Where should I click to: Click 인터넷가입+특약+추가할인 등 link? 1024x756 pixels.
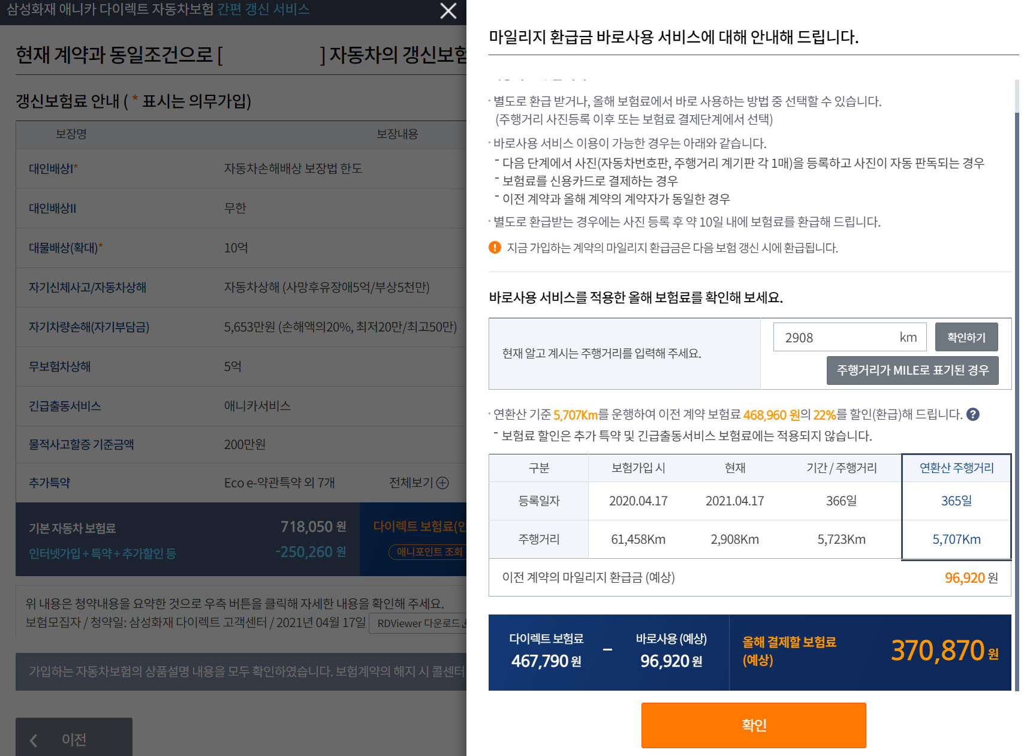[x=103, y=553]
